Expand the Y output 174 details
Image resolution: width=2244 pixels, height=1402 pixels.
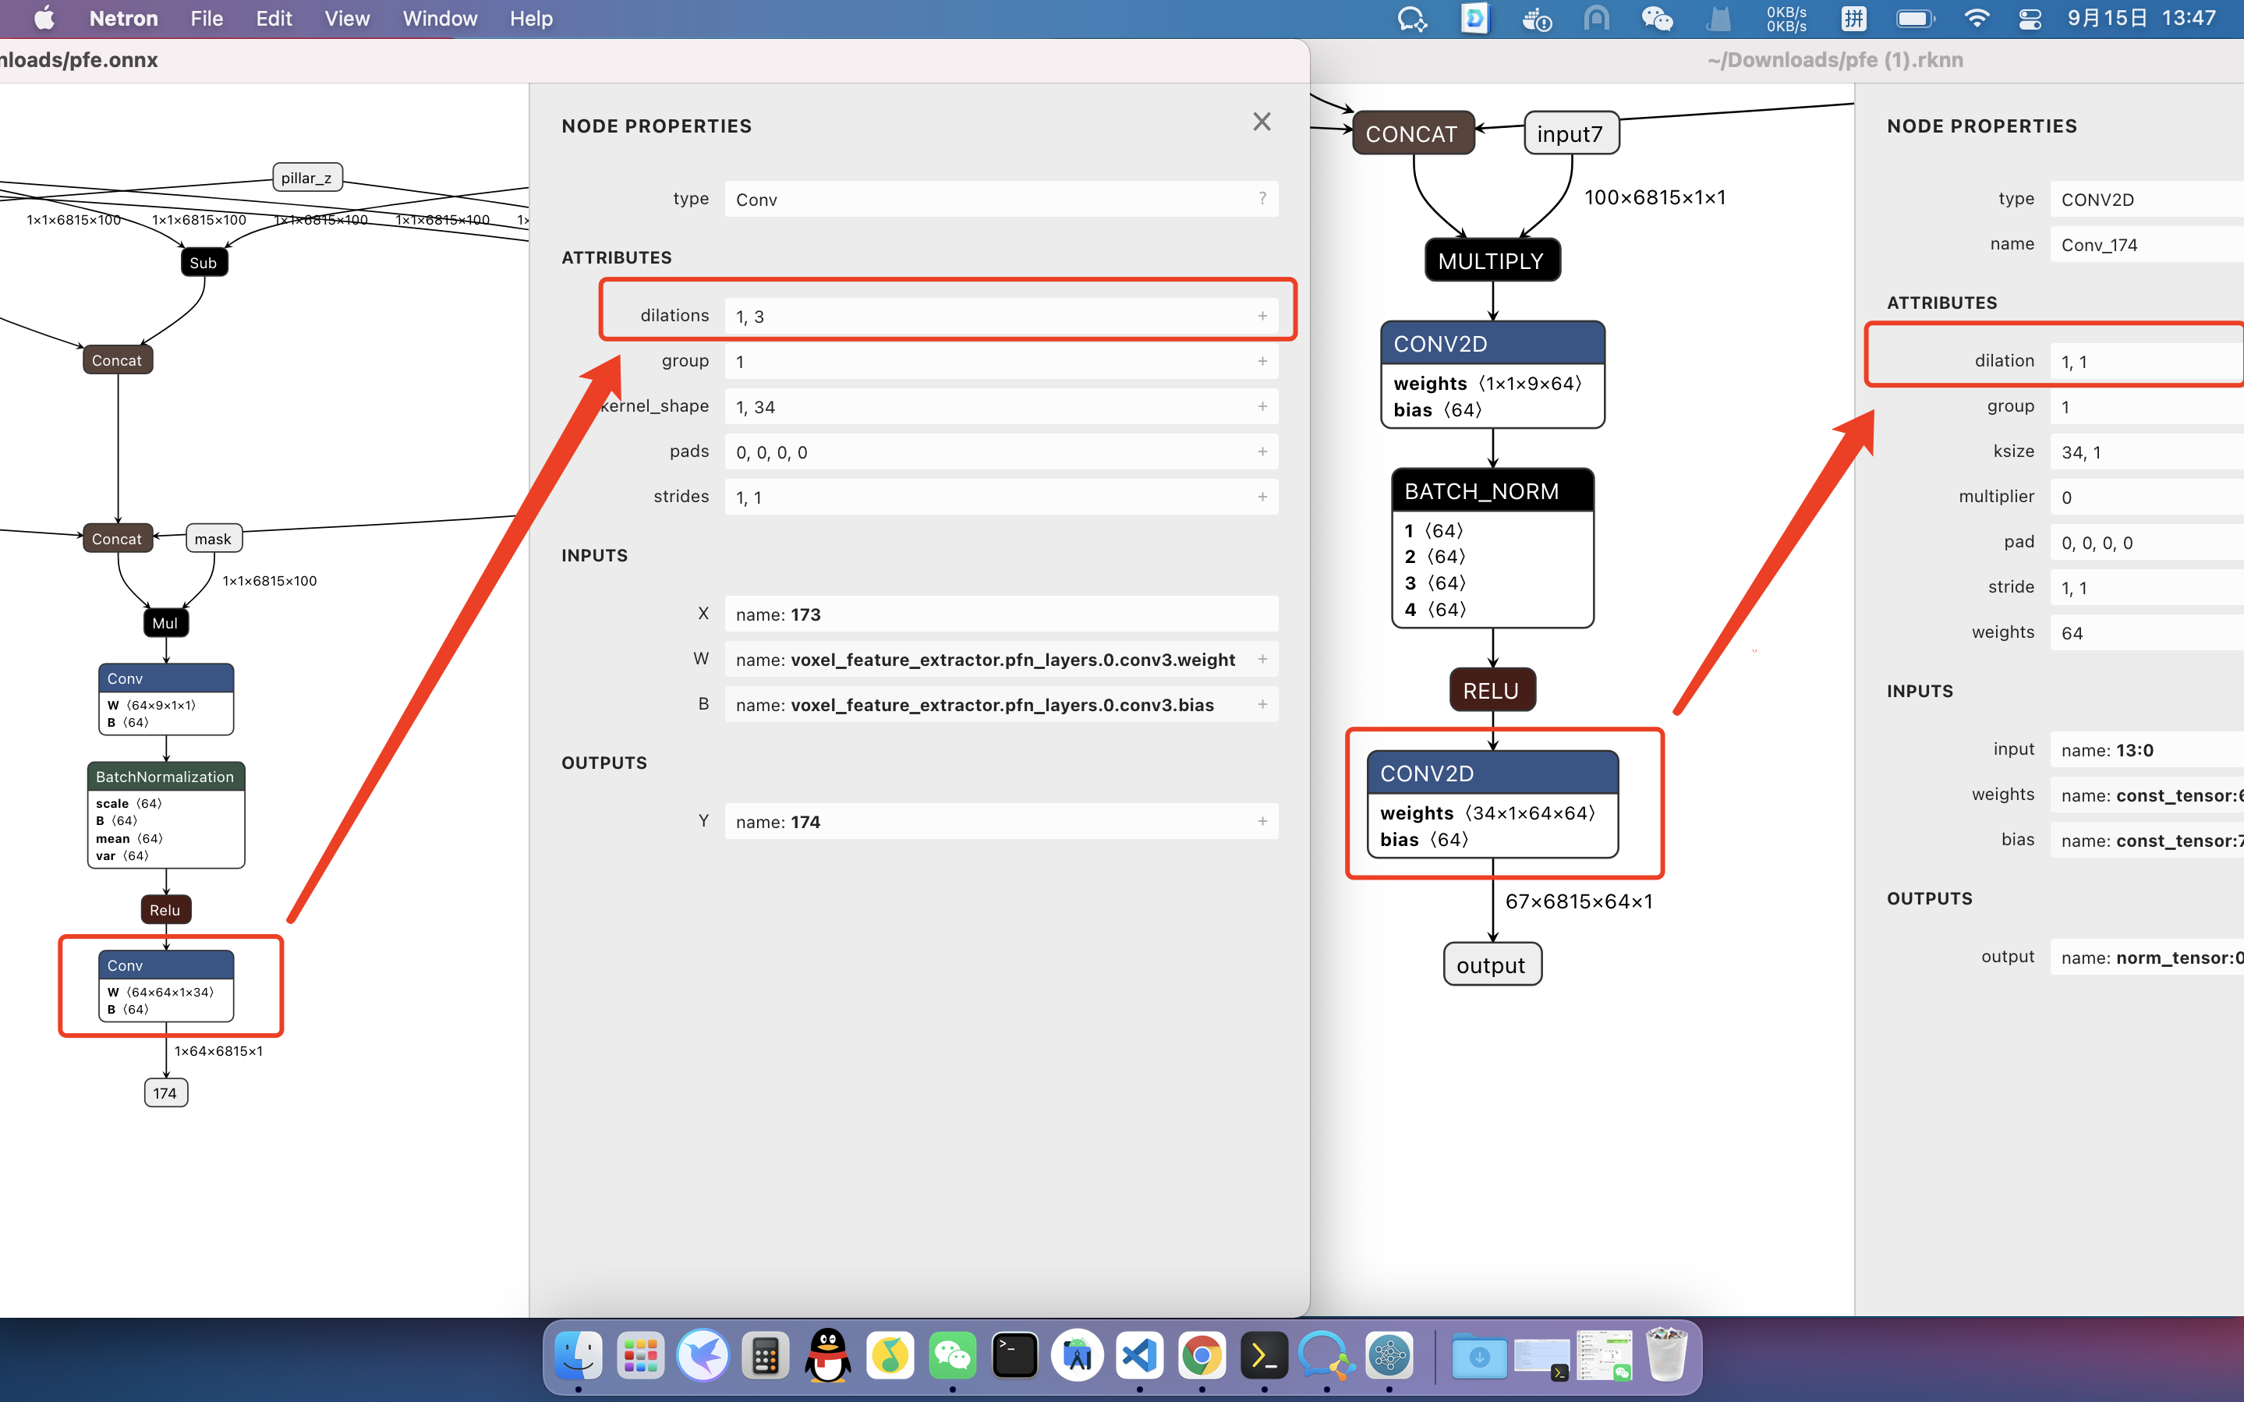1262,822
